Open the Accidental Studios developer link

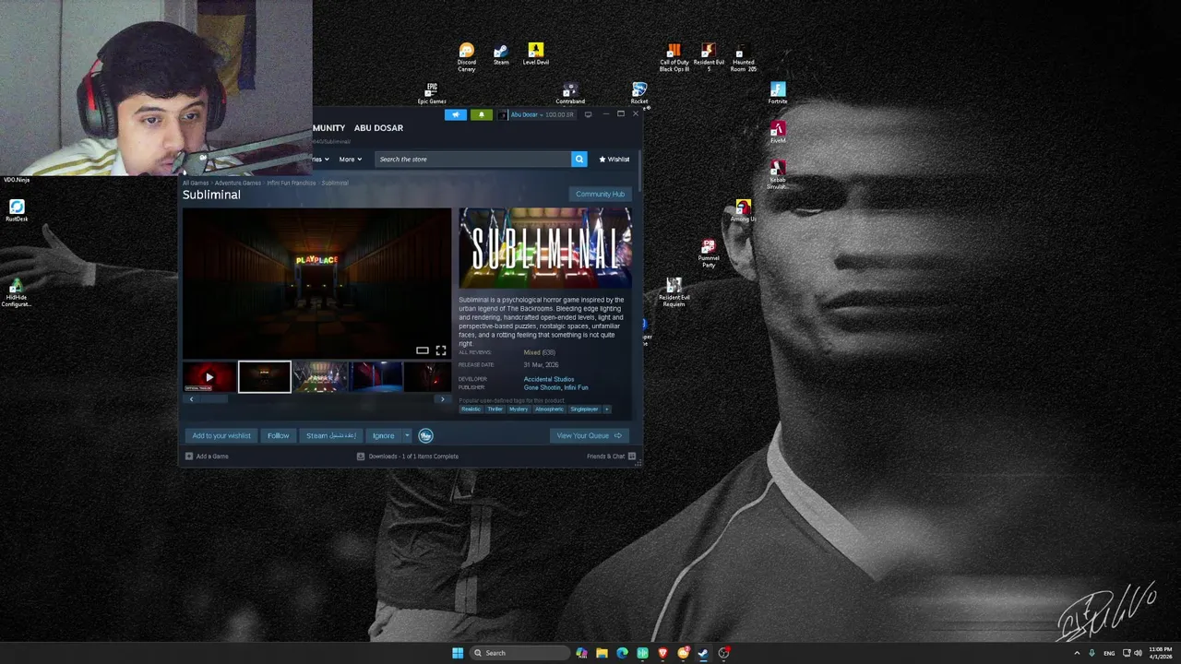pyautogui.click(x=549, y=379)
